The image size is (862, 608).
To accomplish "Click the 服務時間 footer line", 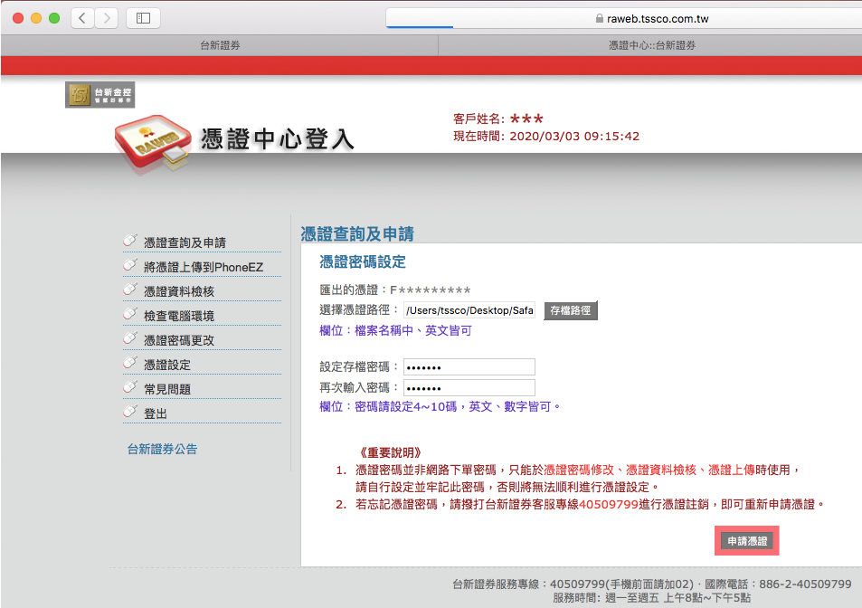I will tap(651, 597).
